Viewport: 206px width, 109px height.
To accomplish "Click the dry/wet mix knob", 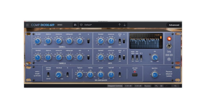I will click(x=155, y=57).
